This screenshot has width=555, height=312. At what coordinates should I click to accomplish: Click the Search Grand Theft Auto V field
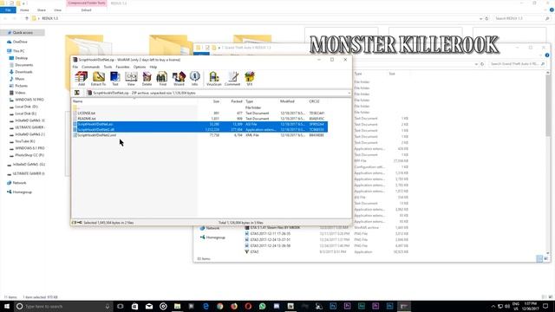point(517,64)
